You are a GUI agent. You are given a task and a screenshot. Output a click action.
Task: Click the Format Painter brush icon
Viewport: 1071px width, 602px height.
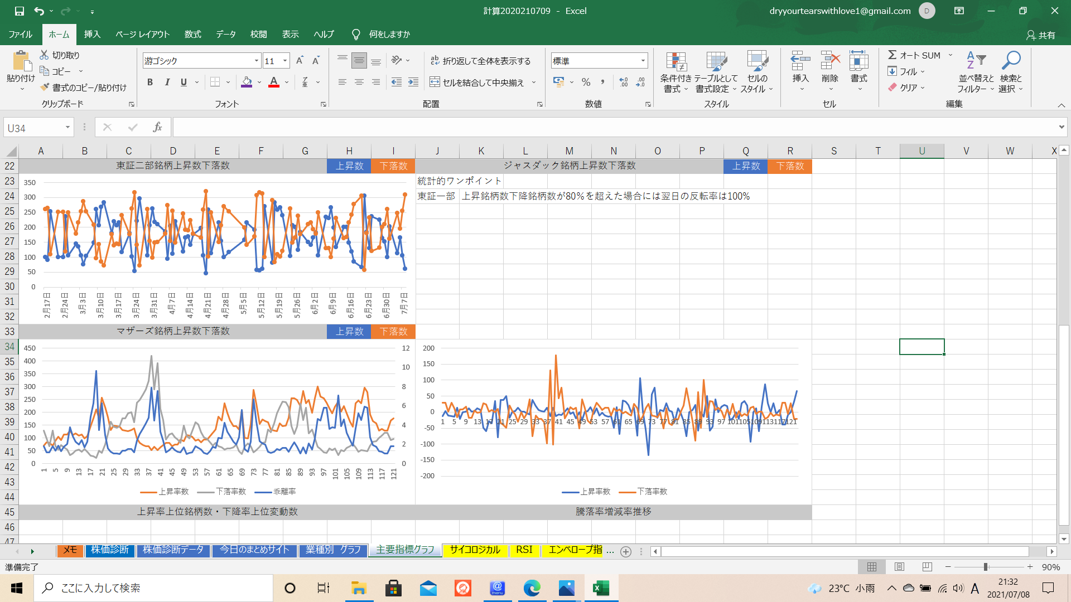pos(45,88)
